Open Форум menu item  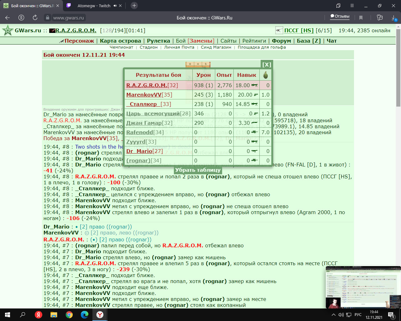(x=281, y=41)
